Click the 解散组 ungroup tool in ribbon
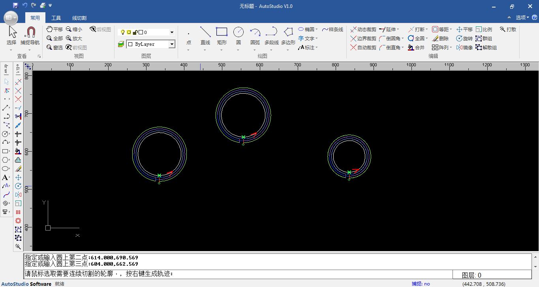The image size is (539, 287). 486,47
